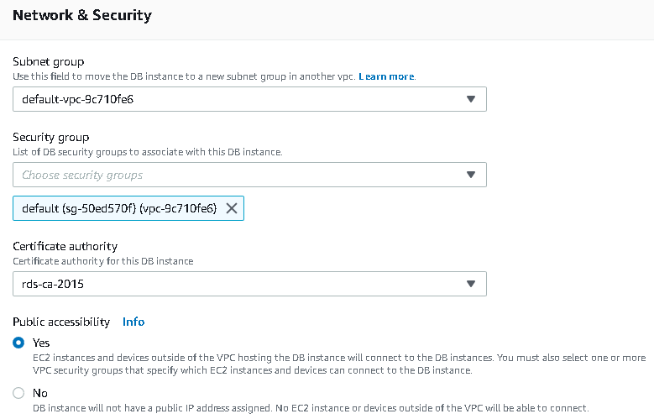Click the Public accessibility label
The height and width of the screenshot is (419, 654).
click(61, 322)
